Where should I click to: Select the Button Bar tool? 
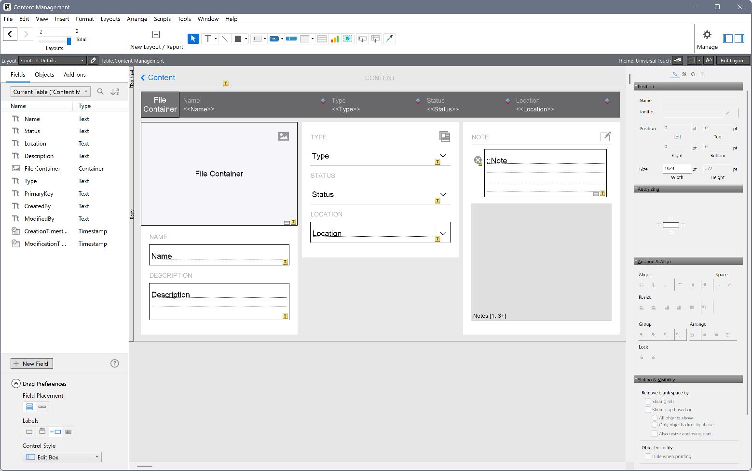click(x=291, y=39)
